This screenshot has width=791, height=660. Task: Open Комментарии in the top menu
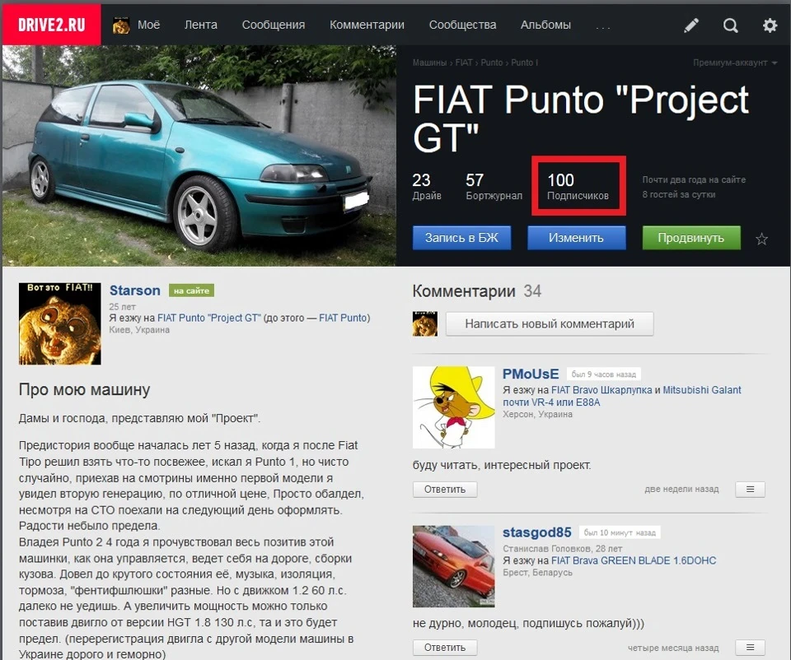tap(367, 25)
